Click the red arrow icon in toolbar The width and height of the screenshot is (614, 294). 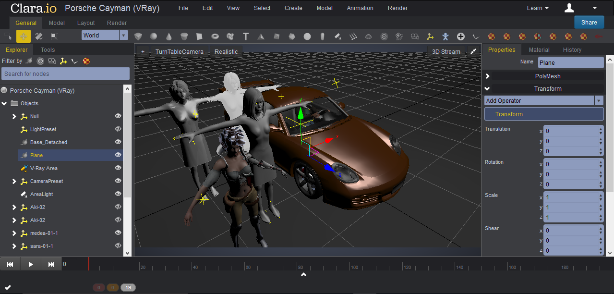(599, 36)
